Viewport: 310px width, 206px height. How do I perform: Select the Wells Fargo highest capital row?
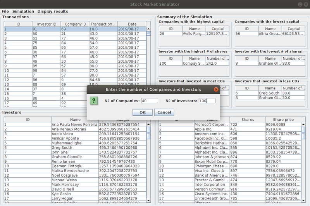coord(194,34)
